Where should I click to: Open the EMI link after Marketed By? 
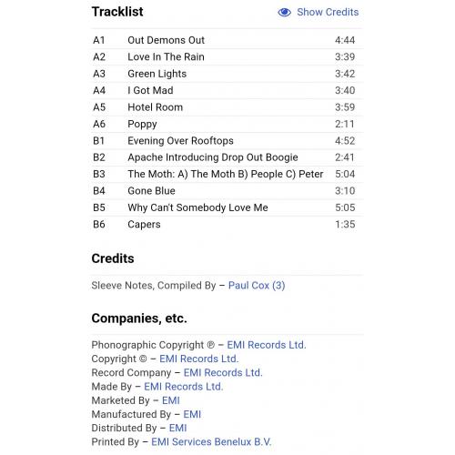coord(171,400)
